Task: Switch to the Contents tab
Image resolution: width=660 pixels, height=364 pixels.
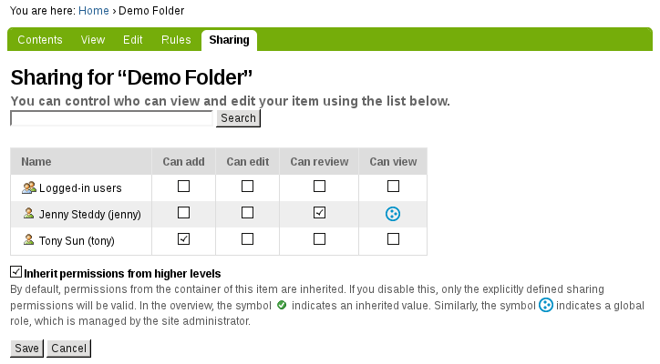Action: coord(40,40)
